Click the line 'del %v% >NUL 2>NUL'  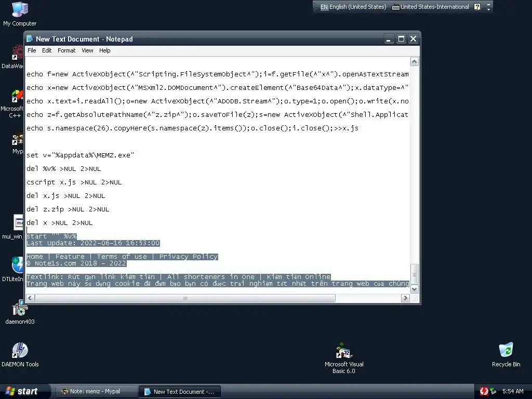coord(64,169)
